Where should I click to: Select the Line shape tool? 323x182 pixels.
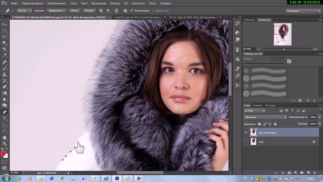click(5, 131)
